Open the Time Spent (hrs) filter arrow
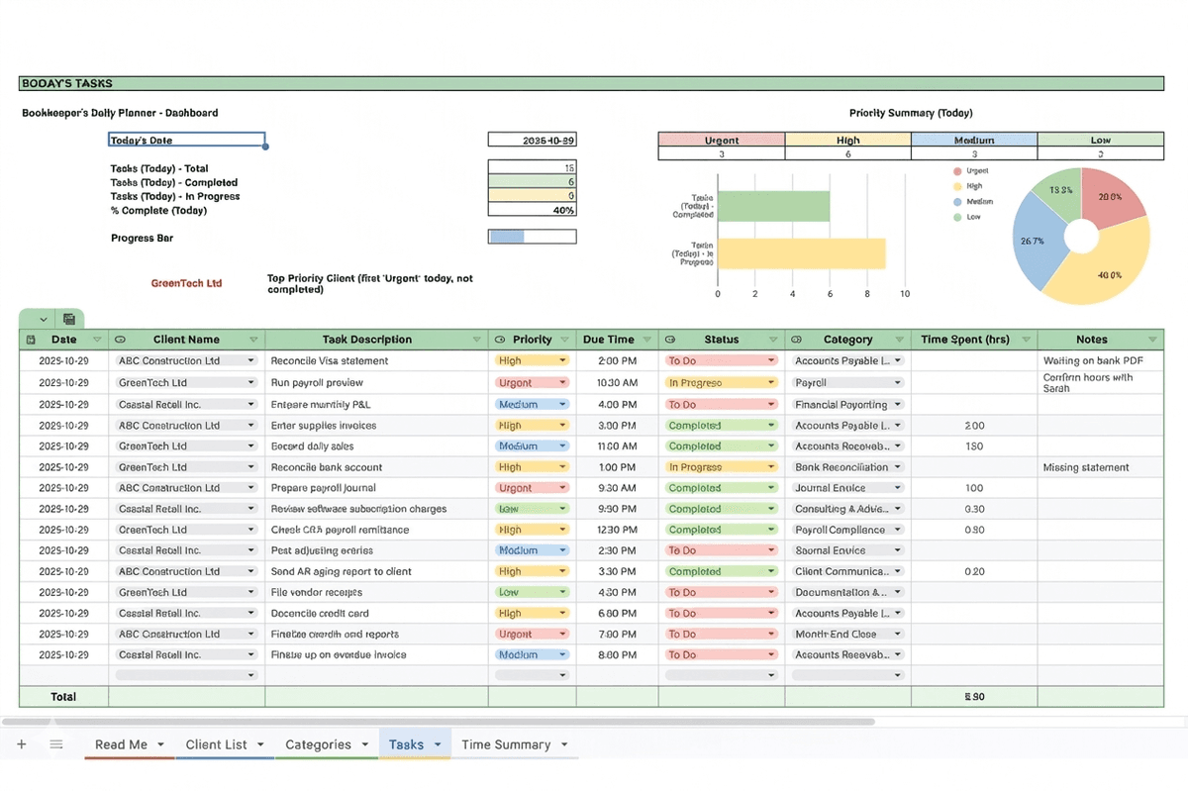 1025,340
